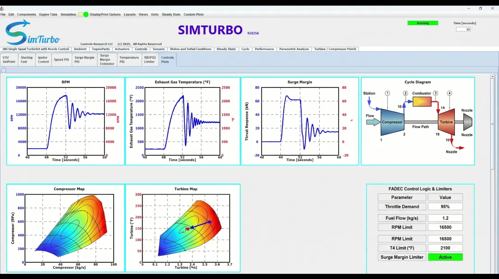Click the vertical scrollbar thumb at right
499x279 pixels.
coord(493,124)
